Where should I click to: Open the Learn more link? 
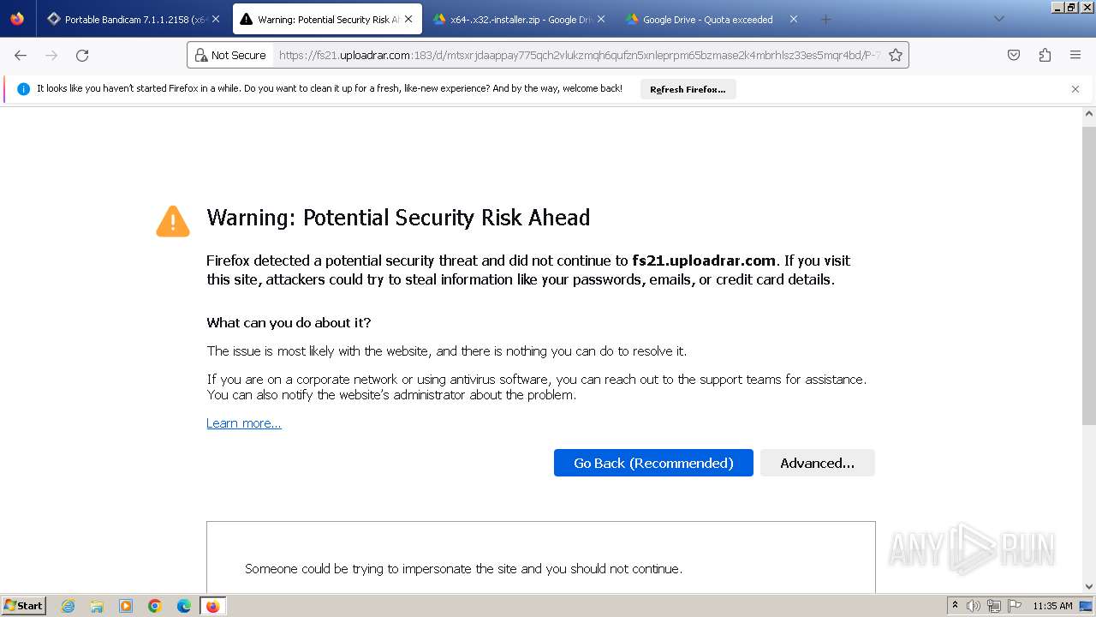[x=244, y=423]
